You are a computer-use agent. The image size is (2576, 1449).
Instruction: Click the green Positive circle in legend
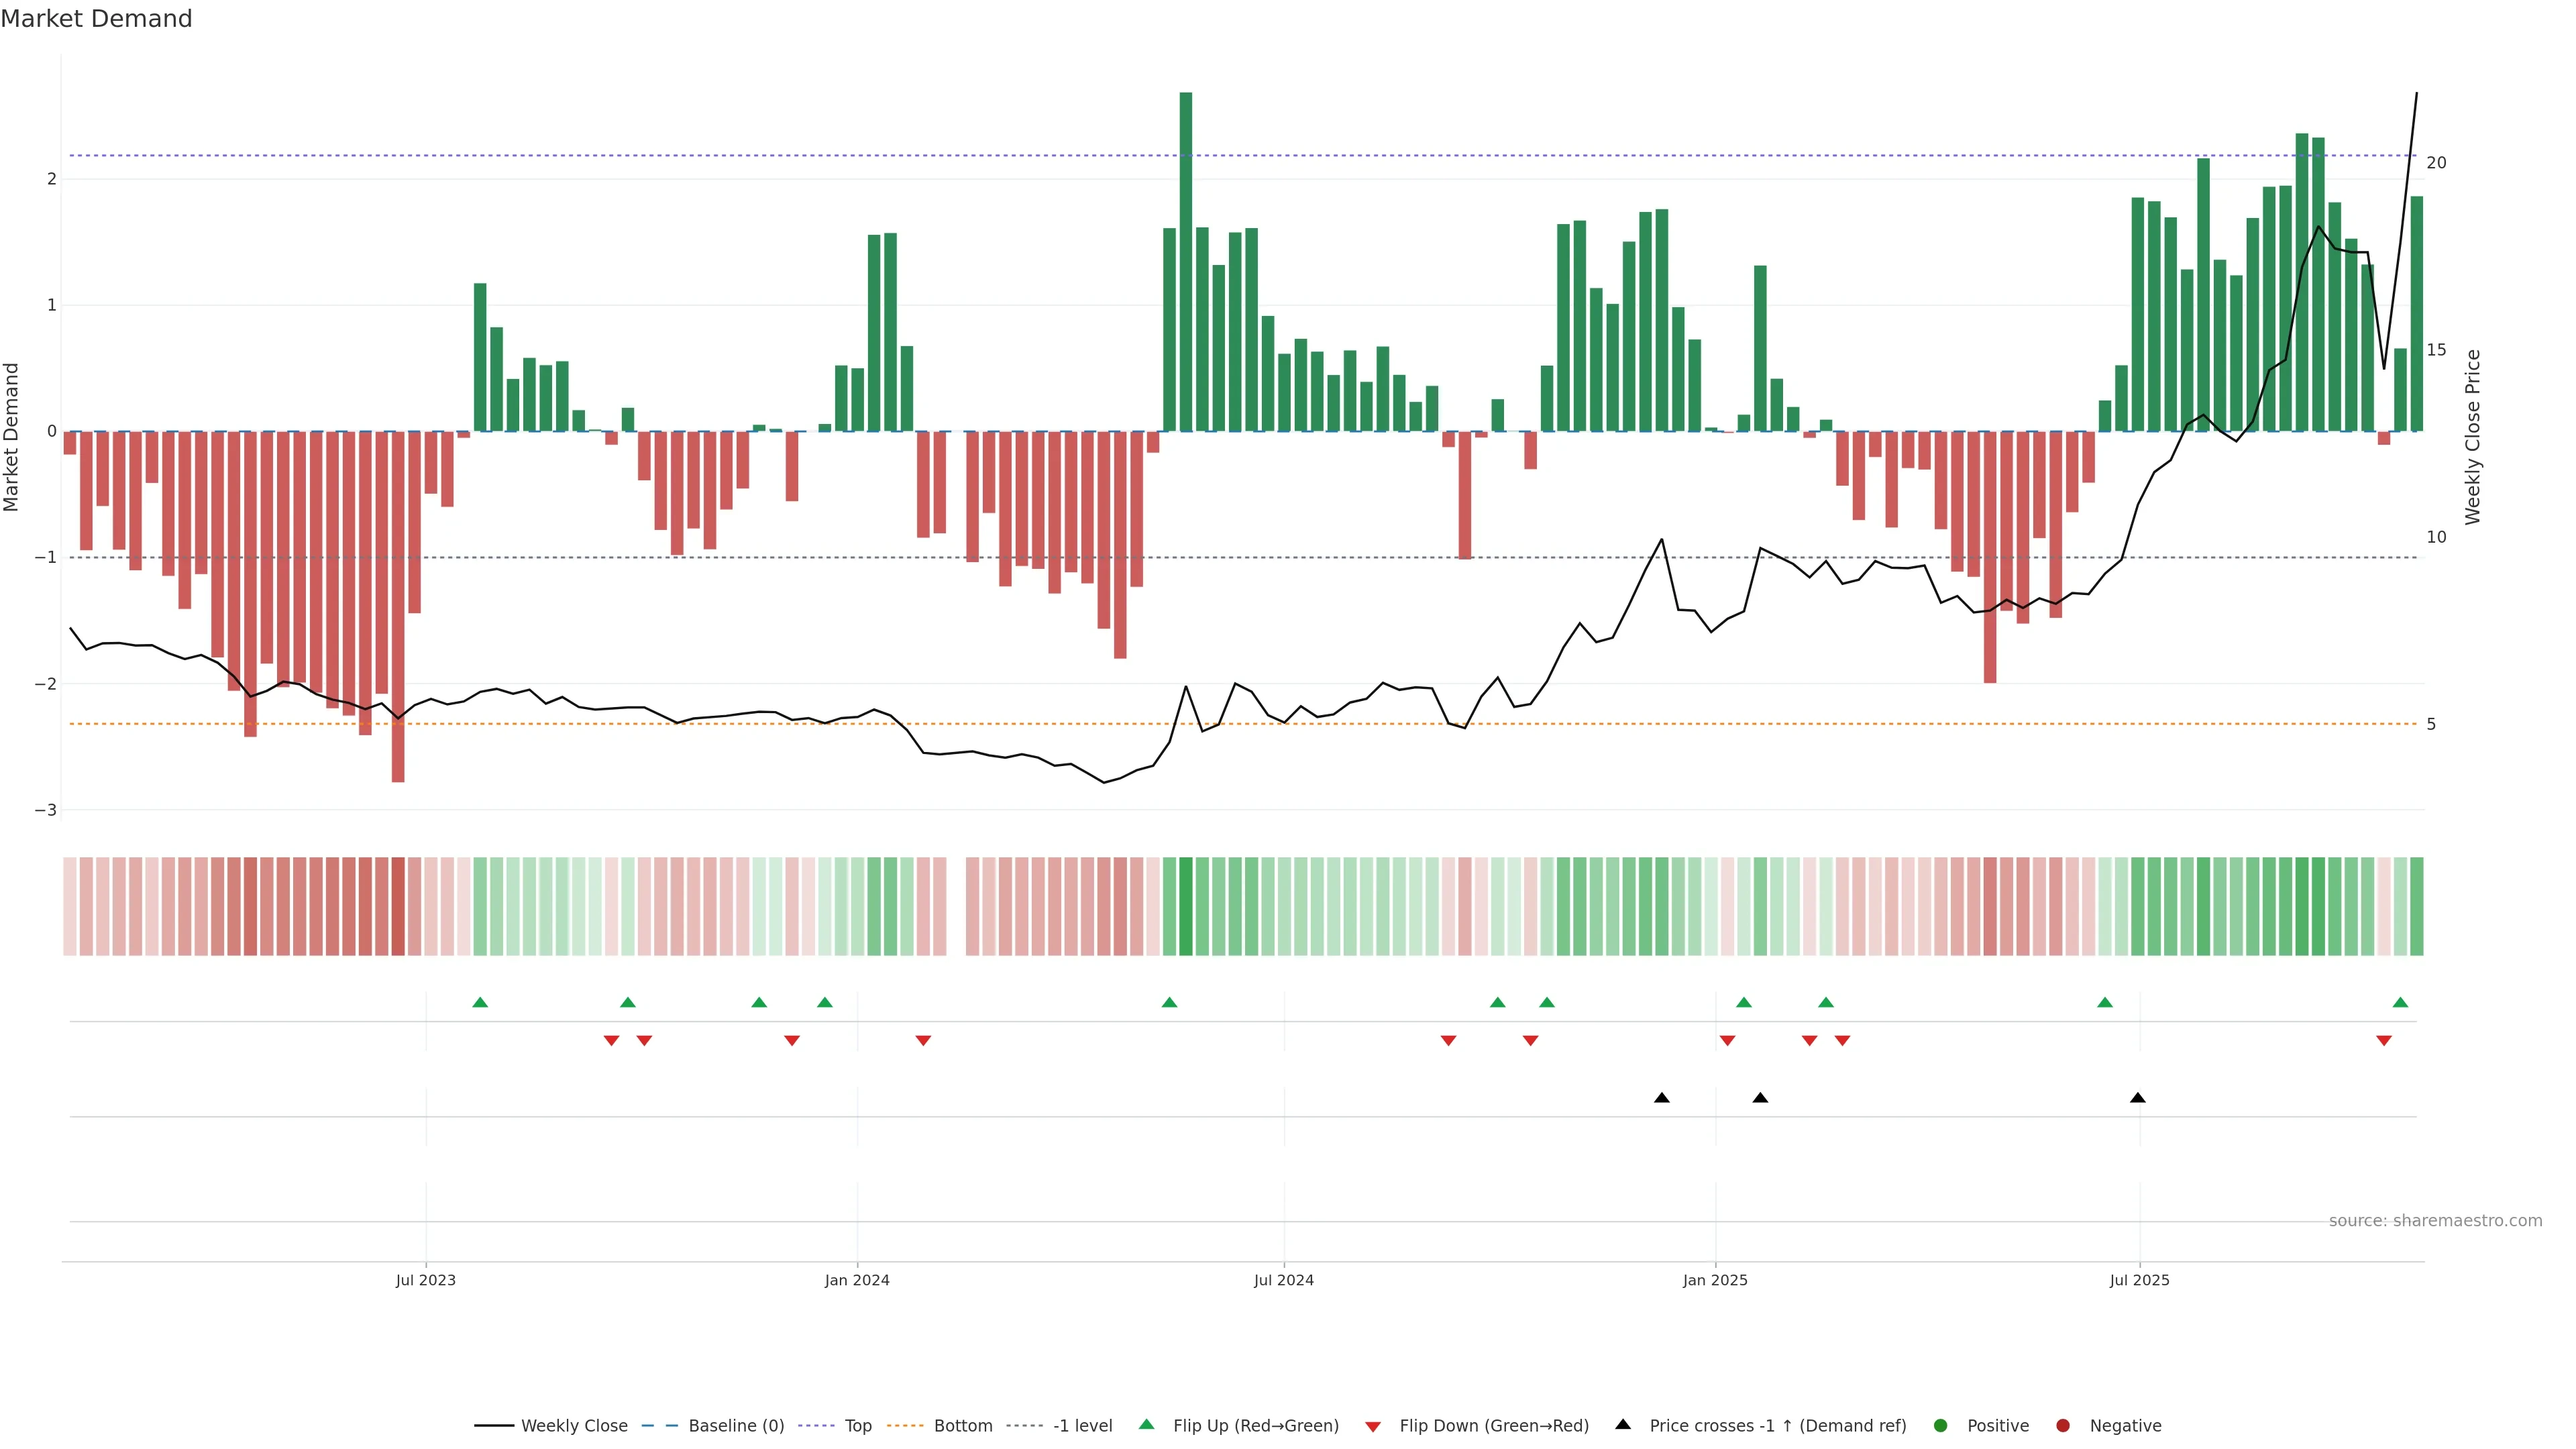click(1941, 1426)
